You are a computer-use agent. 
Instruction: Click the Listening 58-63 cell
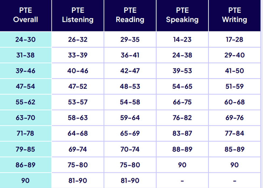click(78, 118)
